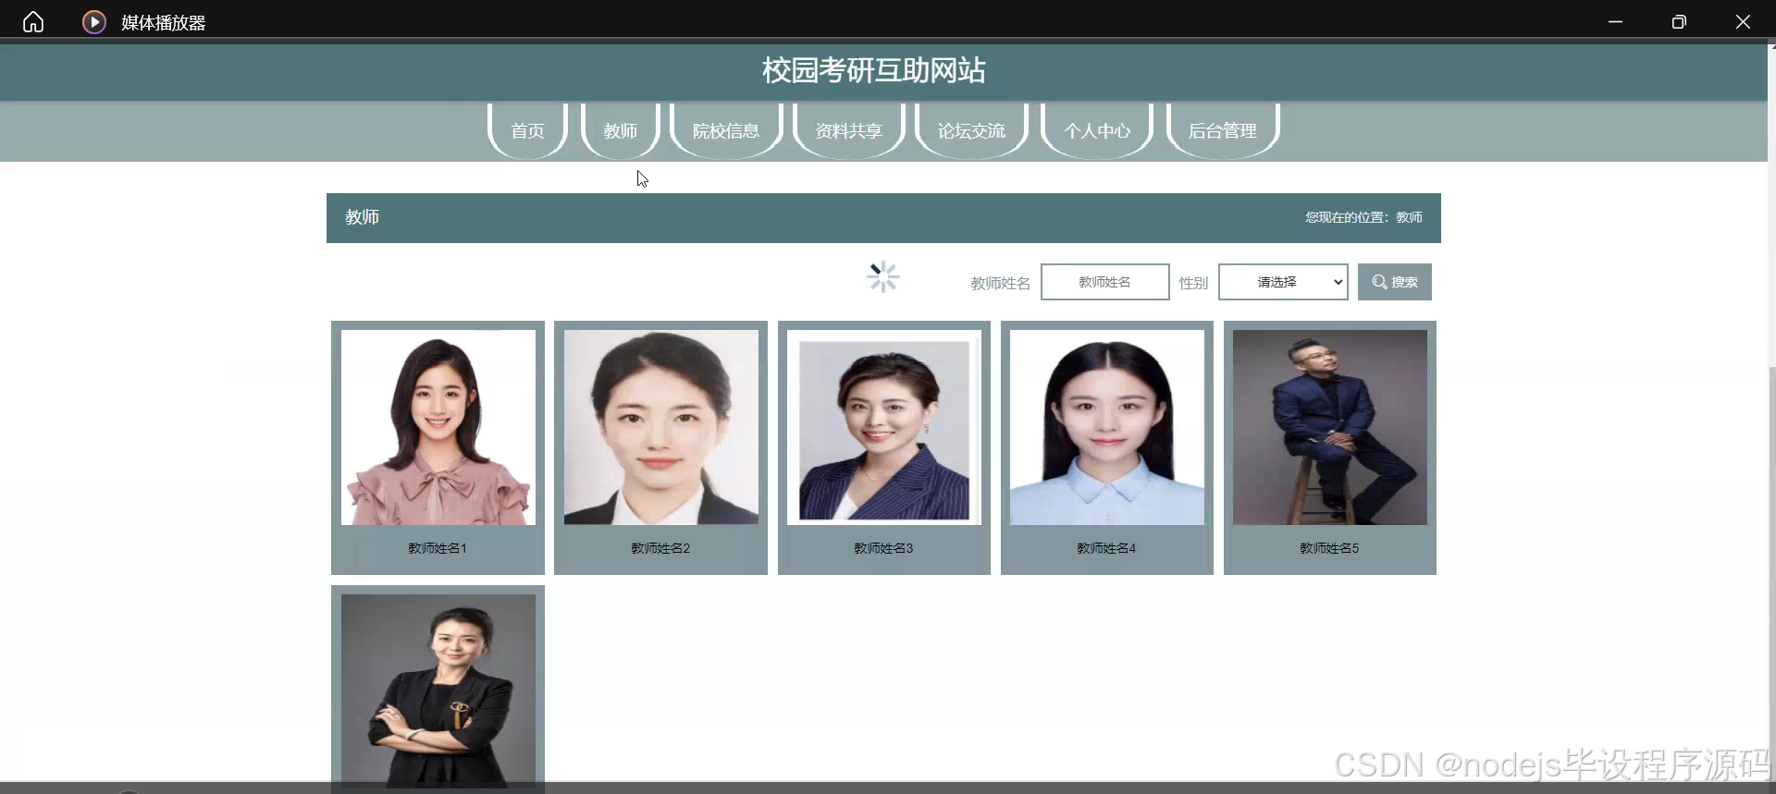The height and width of the screenshot is (794, 1776).
Task: Open teacher photo of 教师姓名4
Action: pos(1107,427)
